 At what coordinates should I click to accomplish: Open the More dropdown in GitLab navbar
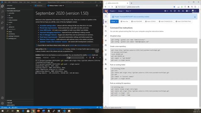pyautogui.click(x=128, y=11)
